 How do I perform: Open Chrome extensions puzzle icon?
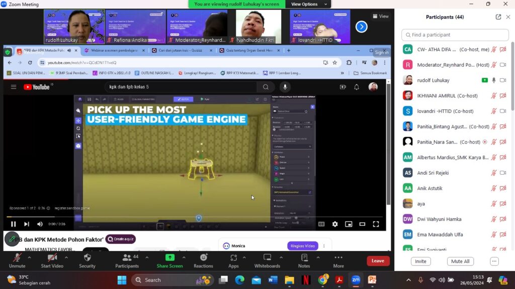coord(349,63)
